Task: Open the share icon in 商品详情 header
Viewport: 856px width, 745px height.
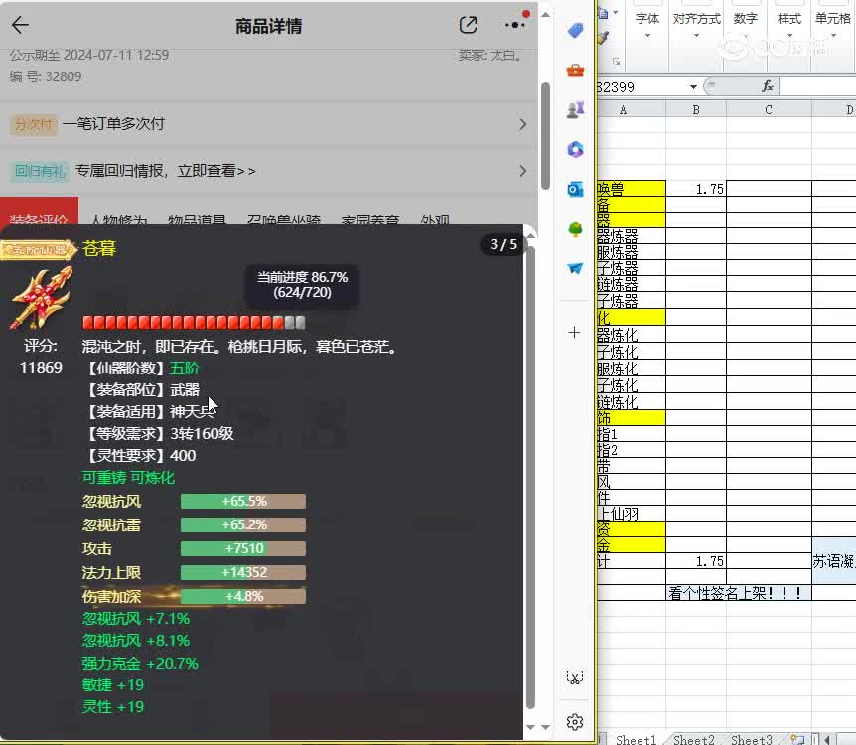Action: click(469, 25)
